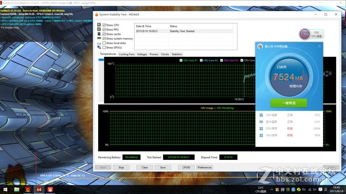Open the Preferences dialog button
Viewport: 346px width, 194px height.
[x=205, y=167]
